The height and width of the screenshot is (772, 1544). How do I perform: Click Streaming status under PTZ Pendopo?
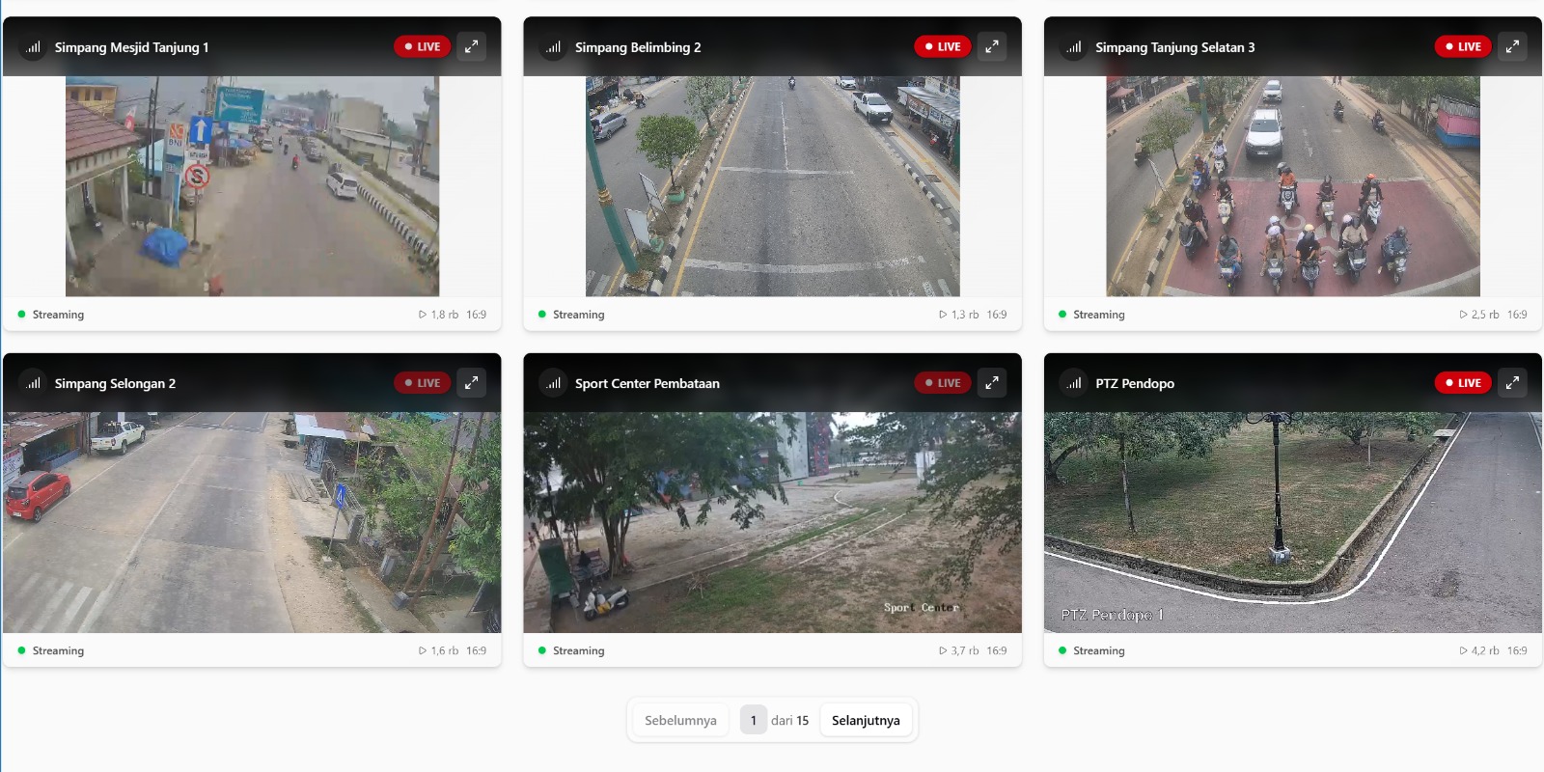click(x=1091, y=651)
